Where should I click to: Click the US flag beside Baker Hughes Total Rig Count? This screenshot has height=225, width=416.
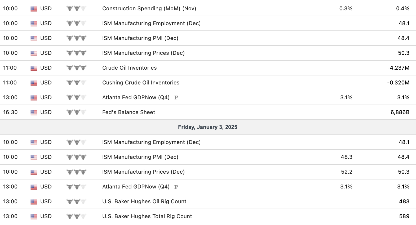[x=34, y=217]
